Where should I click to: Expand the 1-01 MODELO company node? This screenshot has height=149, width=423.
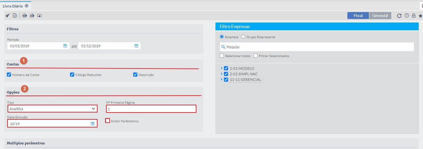(x=222, y=68)
